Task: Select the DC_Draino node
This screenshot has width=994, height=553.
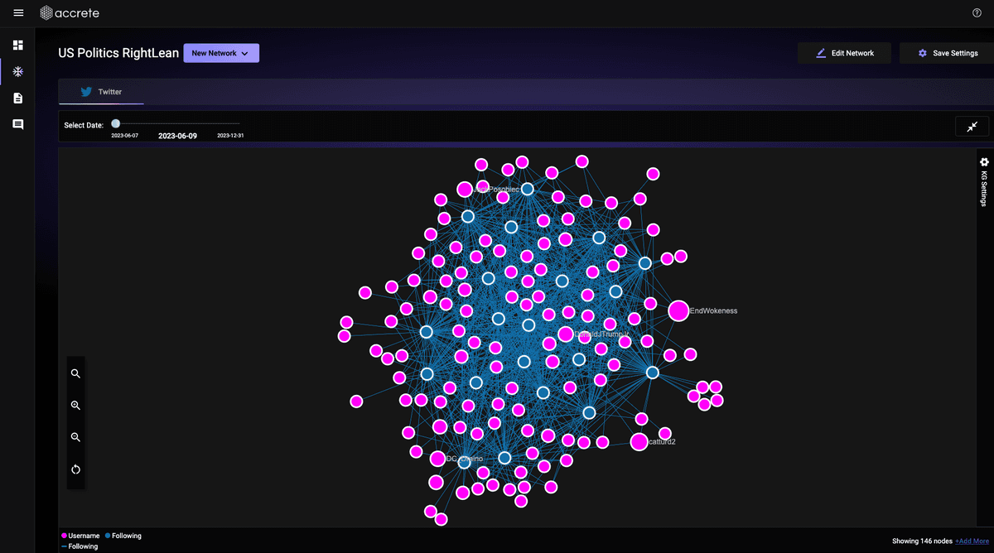Action: pos(437,459)
